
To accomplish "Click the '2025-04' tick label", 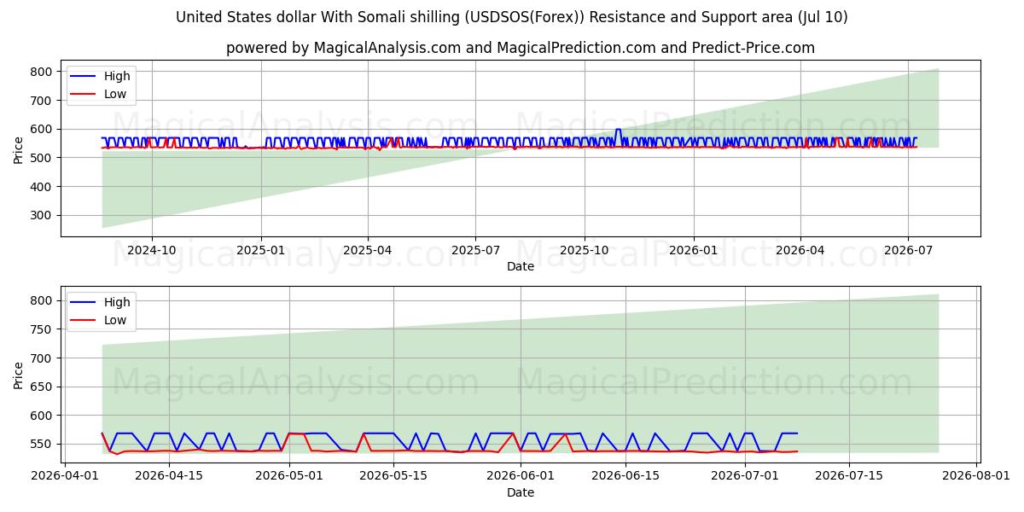I will [368, 251].
